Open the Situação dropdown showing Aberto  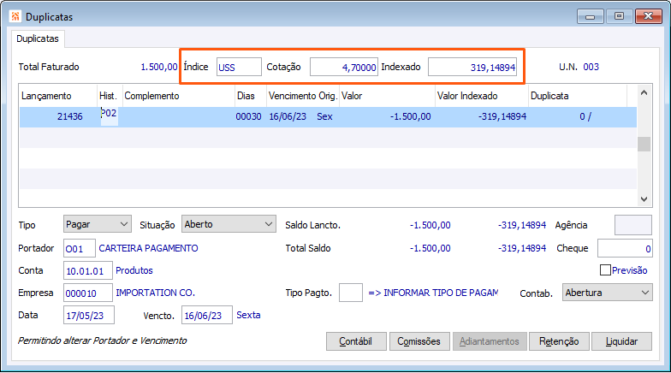point(229,224)
